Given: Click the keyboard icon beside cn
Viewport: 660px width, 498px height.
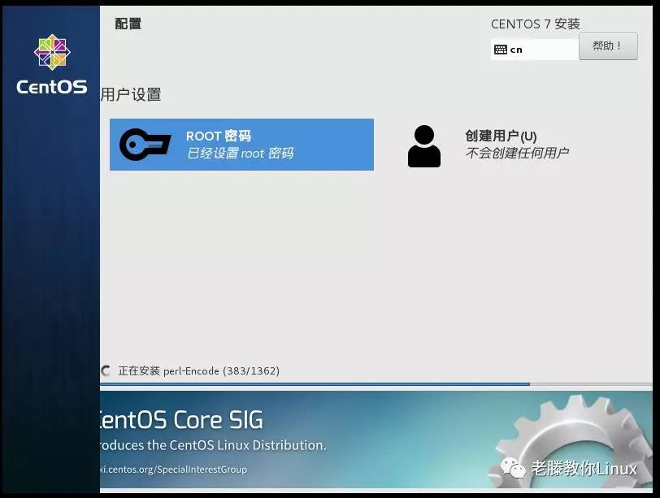Looking at the screenshot, I should pos(501,50).
